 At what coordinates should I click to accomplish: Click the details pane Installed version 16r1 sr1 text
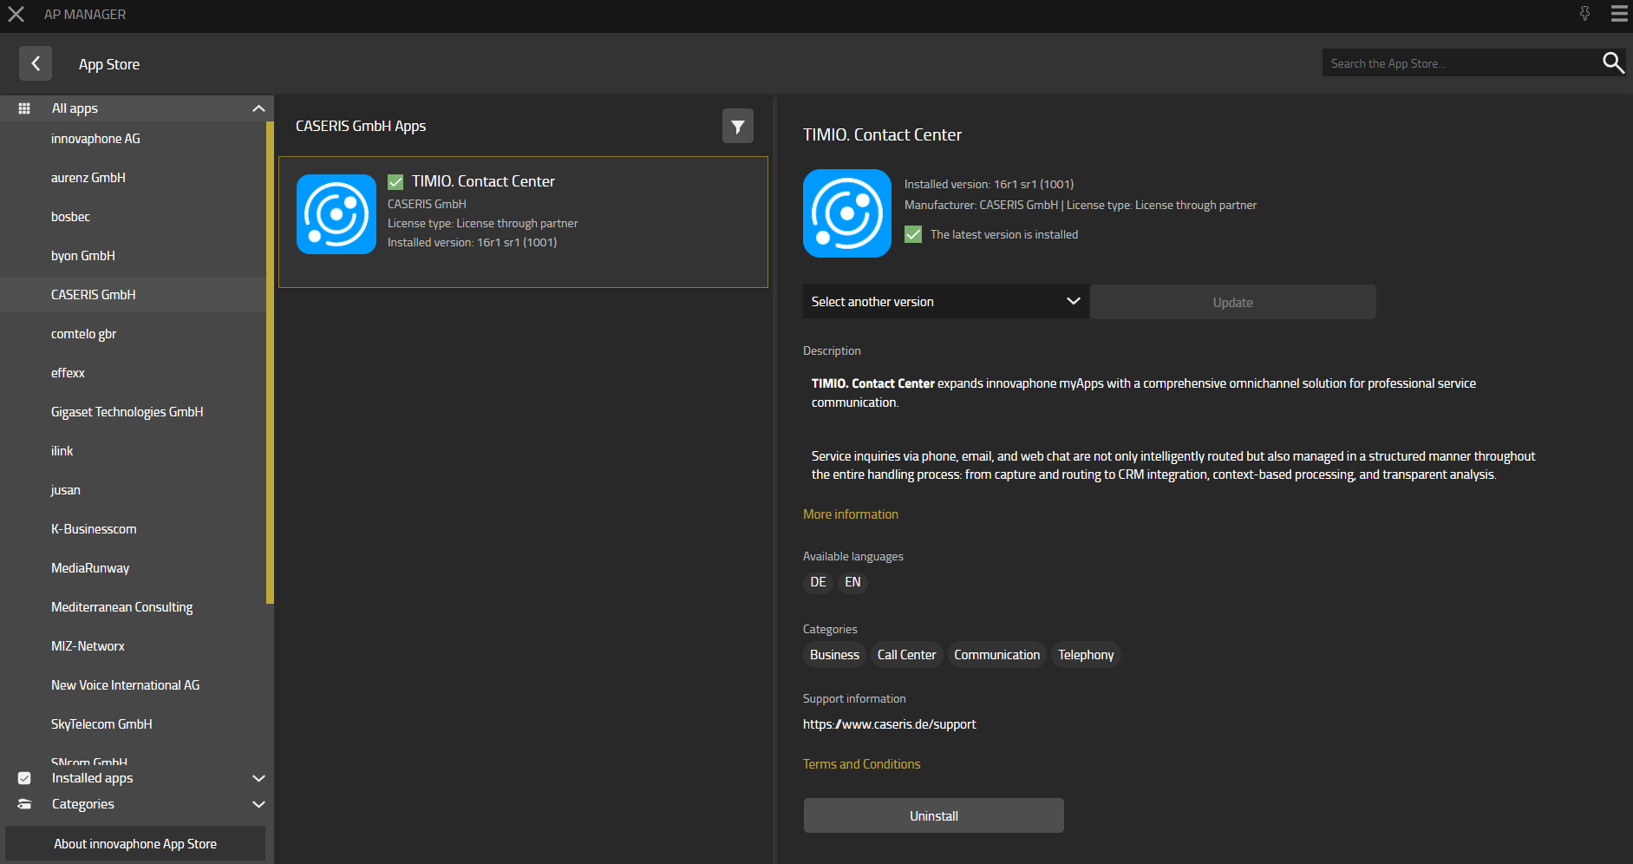(989, 184)
